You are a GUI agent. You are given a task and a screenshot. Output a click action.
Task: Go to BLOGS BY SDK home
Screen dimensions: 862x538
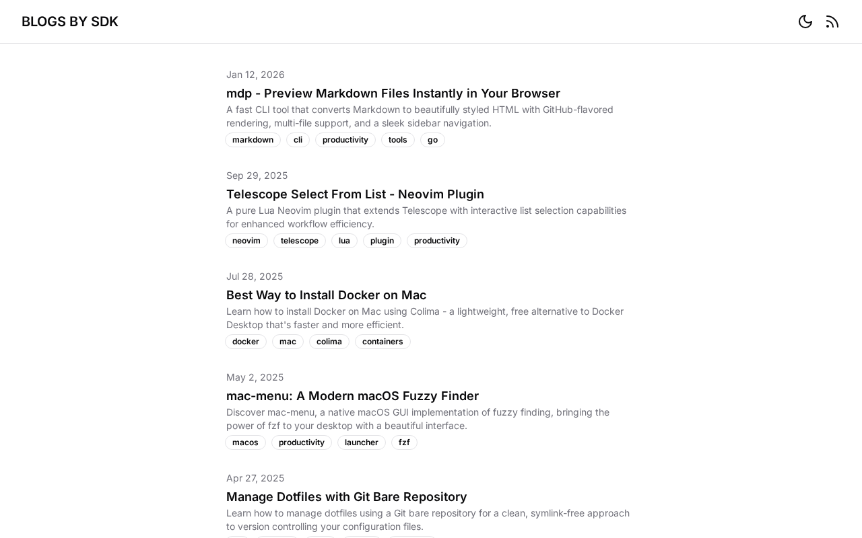70,22
